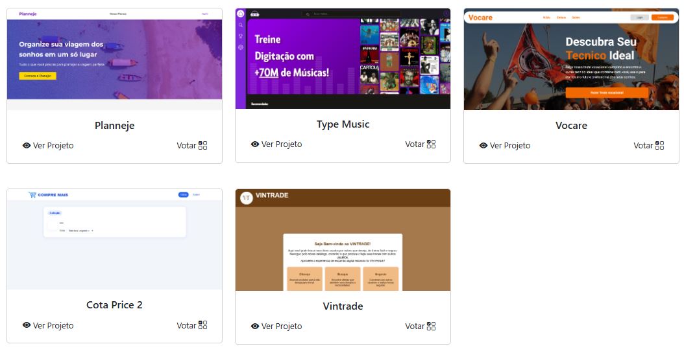Click the vote grid icon for Planneje
This screenshot has height=355, width=684.
point(203,146)
